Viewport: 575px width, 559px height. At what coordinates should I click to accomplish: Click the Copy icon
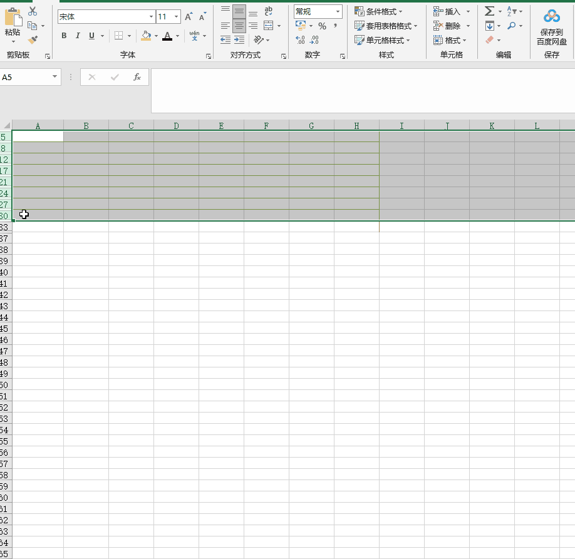pos(33,26)
